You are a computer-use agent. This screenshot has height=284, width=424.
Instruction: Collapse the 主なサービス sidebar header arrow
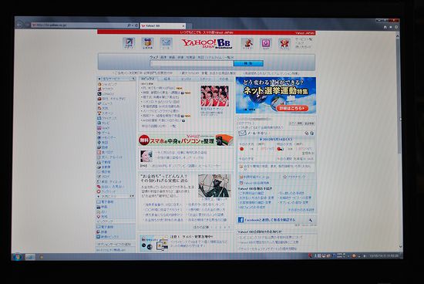pyautogui.click(x=133, y=79)
